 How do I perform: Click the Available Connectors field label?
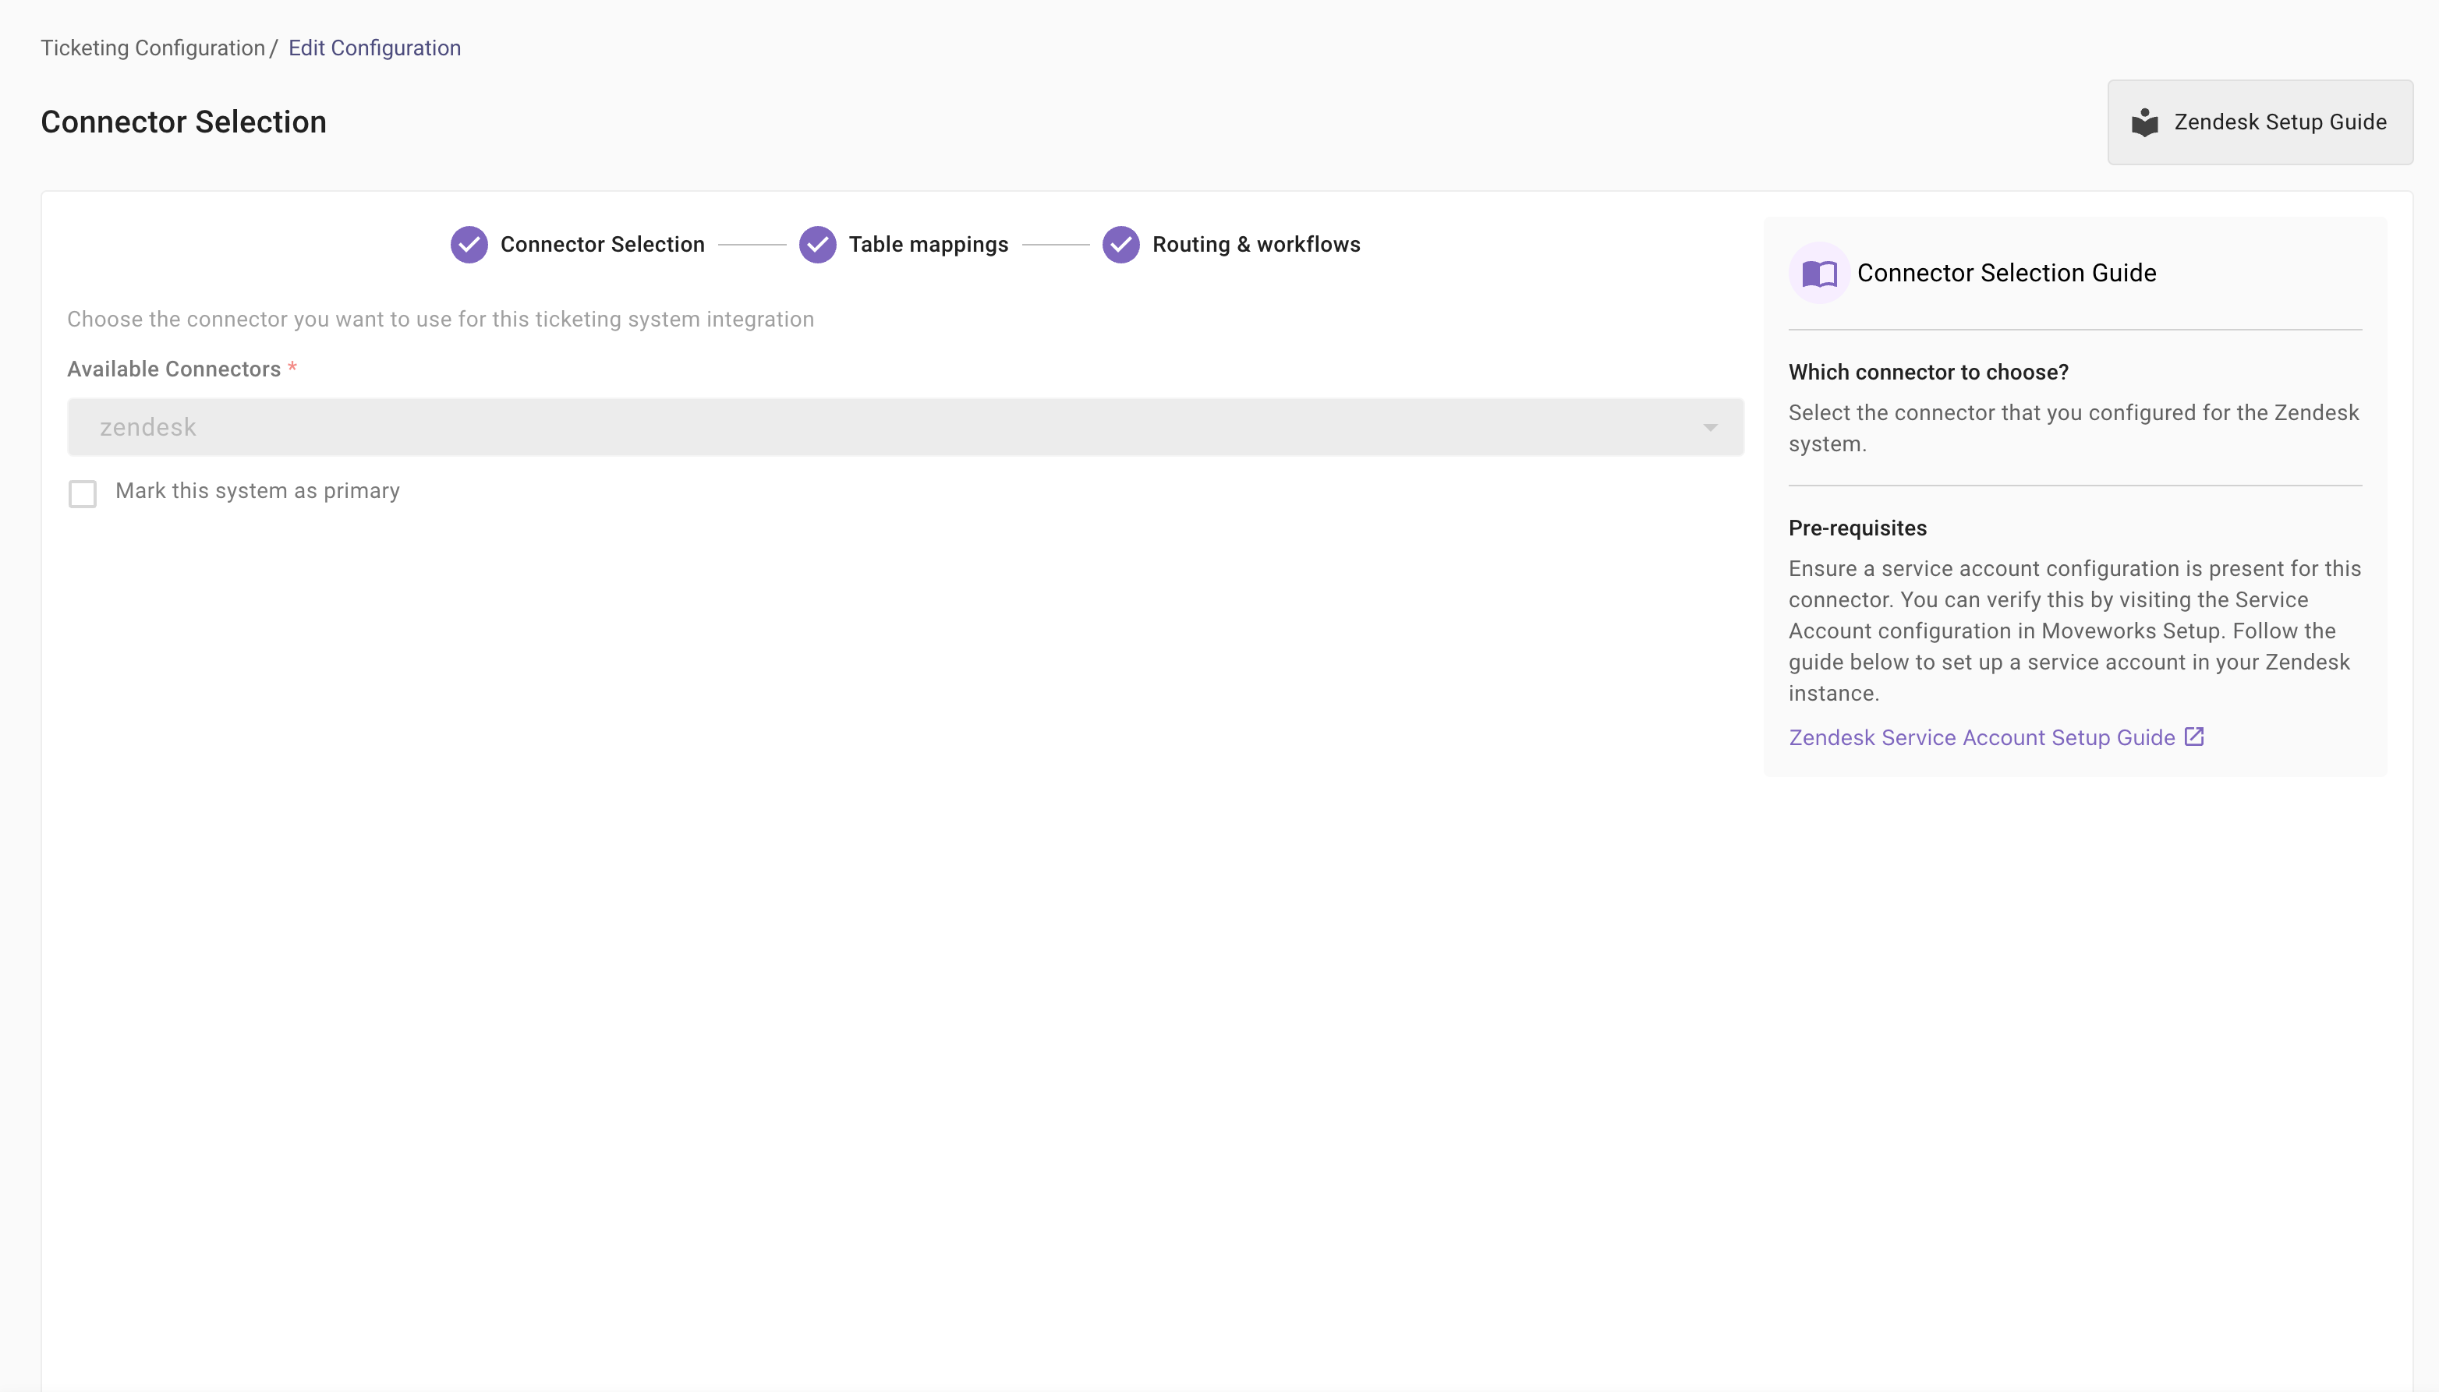pos(174,369)
